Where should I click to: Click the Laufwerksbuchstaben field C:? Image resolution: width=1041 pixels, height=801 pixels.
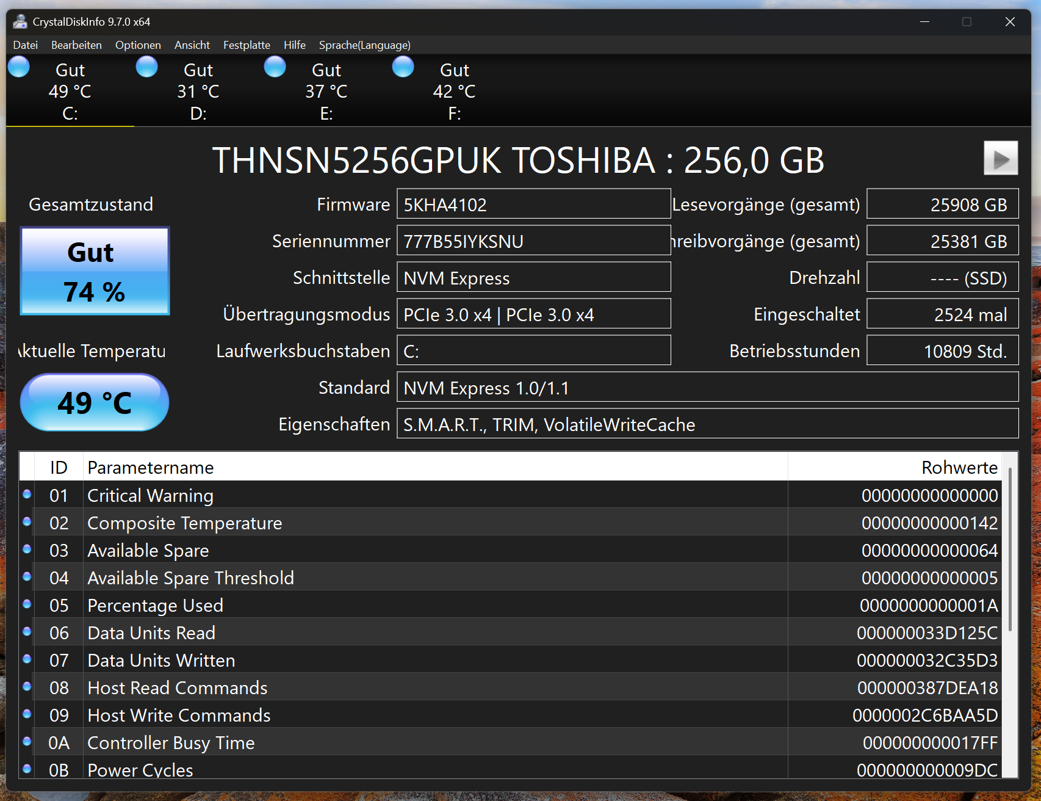[534, 350]
